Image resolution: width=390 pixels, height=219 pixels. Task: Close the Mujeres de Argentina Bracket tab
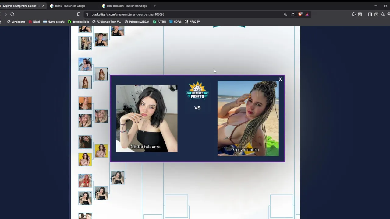43,6
